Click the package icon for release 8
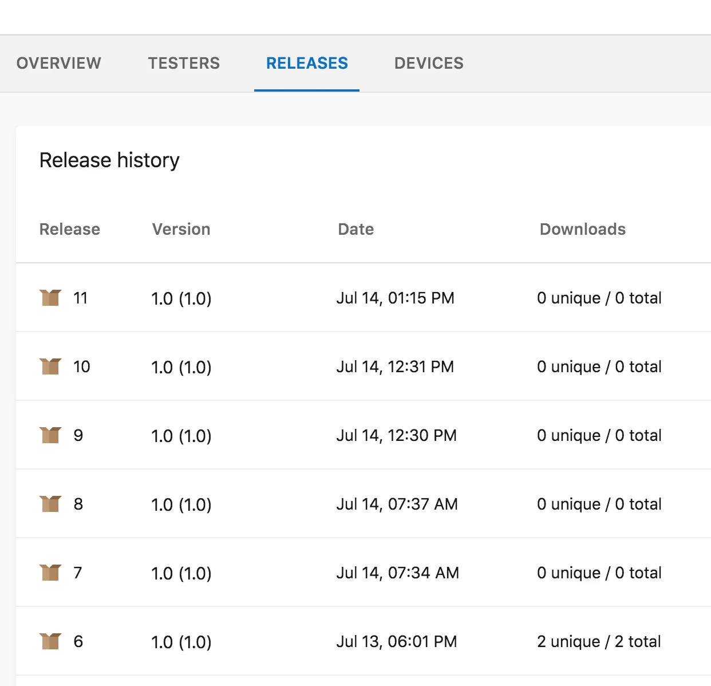Image resolution: width=711 pixels, height=686 pixels. (x=50, y=504)
